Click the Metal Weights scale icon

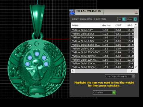point(72,12)
